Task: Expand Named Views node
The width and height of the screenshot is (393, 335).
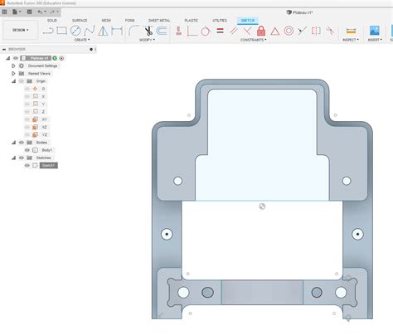Action: click(13, 74)
